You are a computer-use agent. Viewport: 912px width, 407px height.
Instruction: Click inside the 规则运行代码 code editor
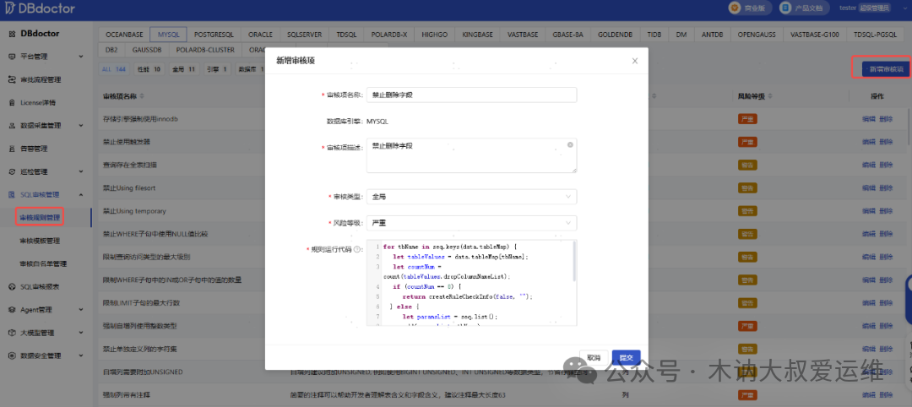470,283
